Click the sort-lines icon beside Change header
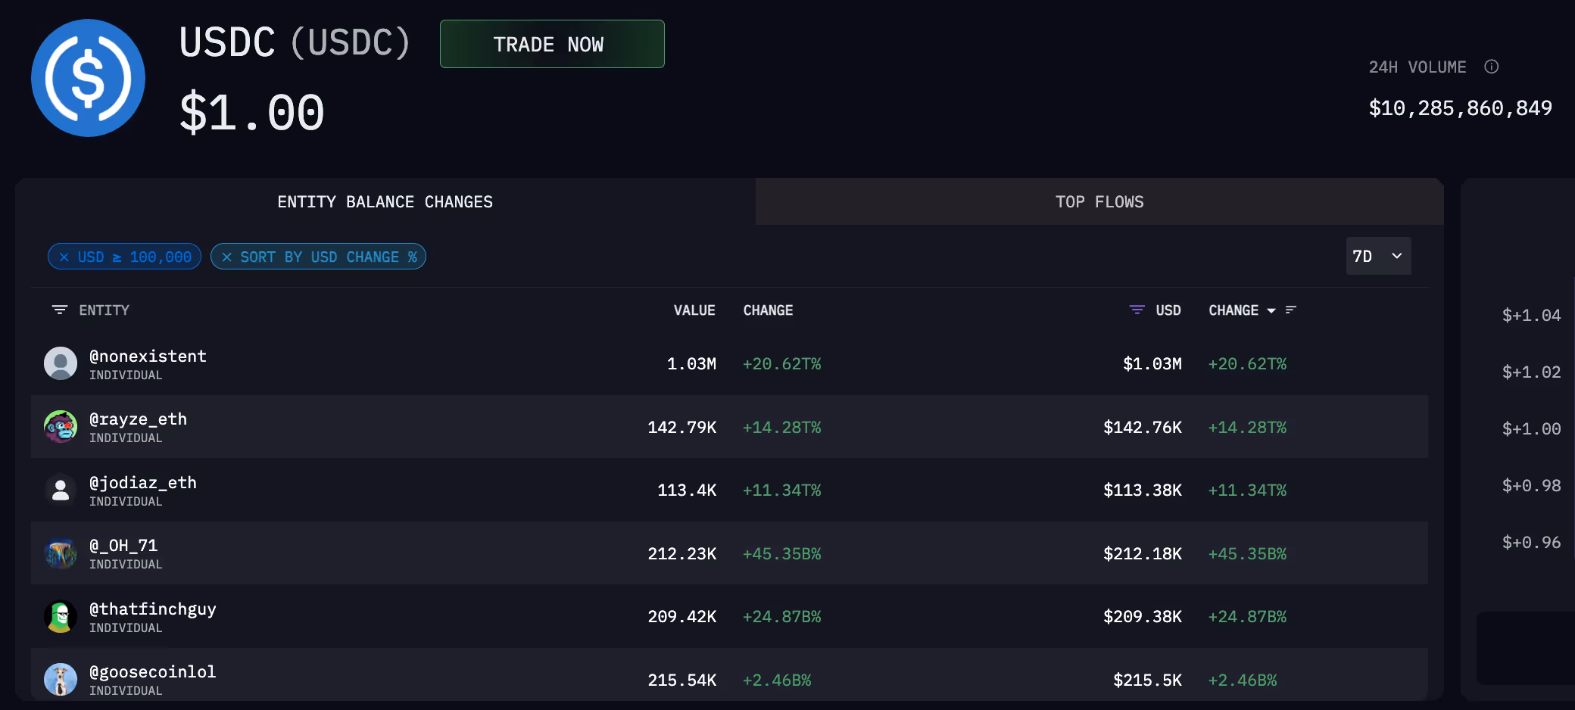1575x710 pixels. (1291, 310)
